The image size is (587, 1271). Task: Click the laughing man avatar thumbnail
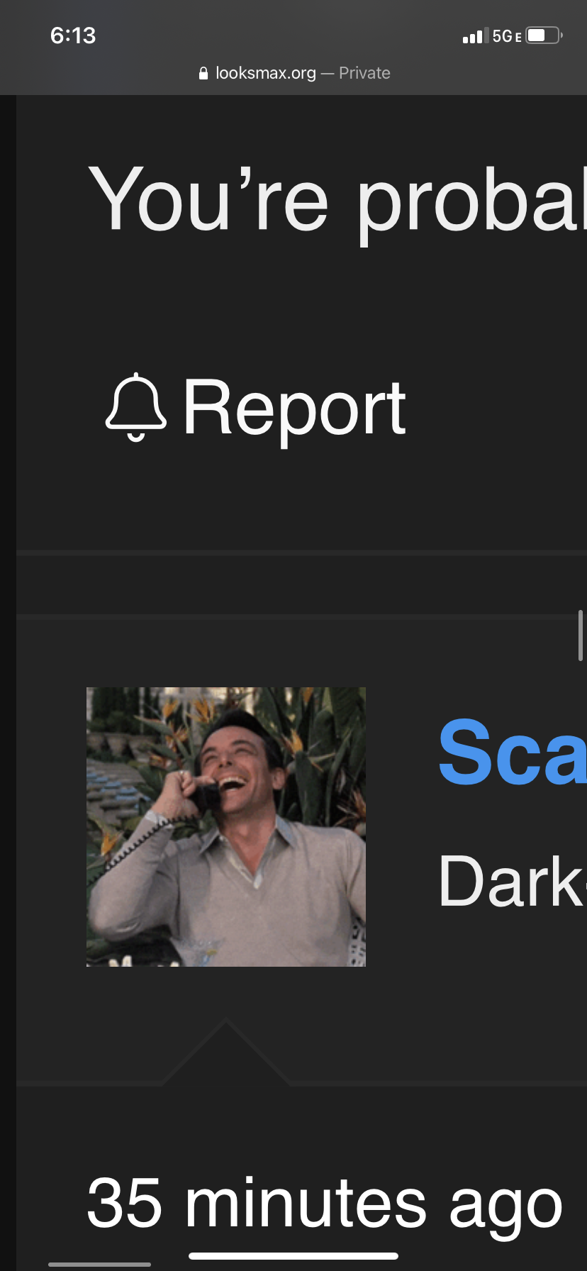click(x=226, y=827)
